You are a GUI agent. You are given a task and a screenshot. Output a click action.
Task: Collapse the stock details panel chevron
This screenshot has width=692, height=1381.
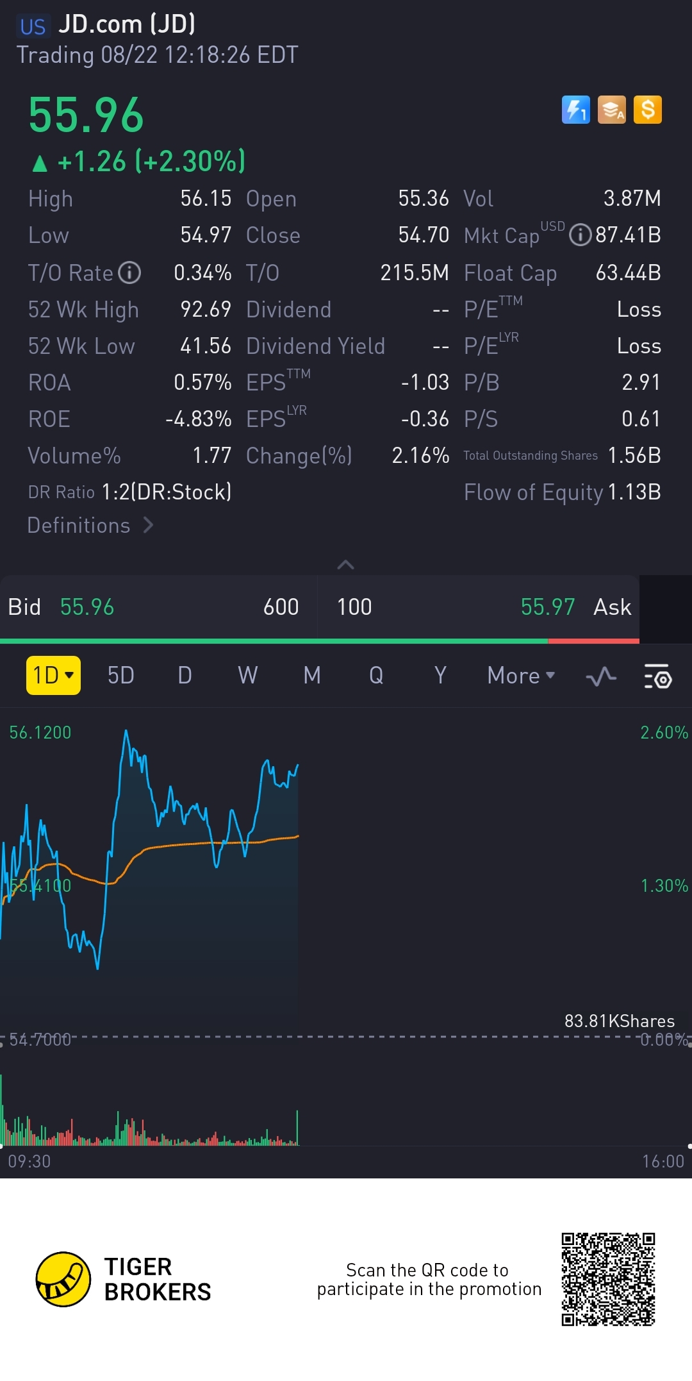[x=345, y=565]
